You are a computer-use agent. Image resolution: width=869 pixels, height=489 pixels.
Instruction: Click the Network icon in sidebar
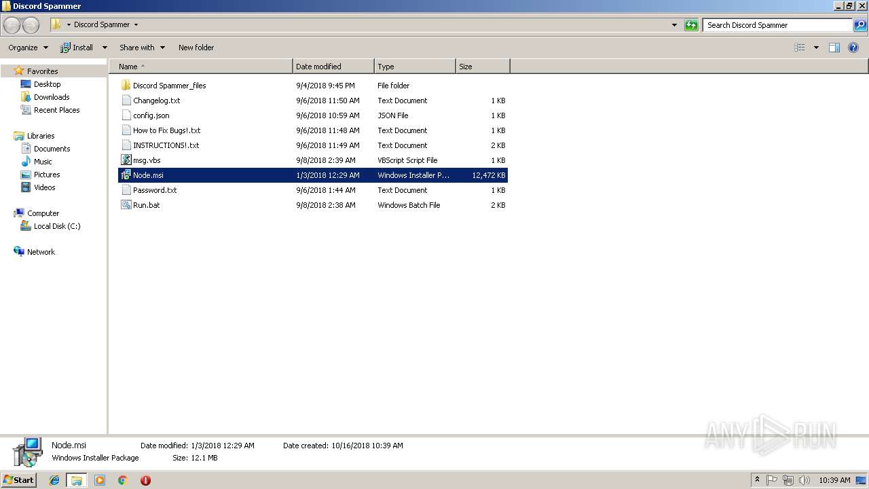pos(19,252)
